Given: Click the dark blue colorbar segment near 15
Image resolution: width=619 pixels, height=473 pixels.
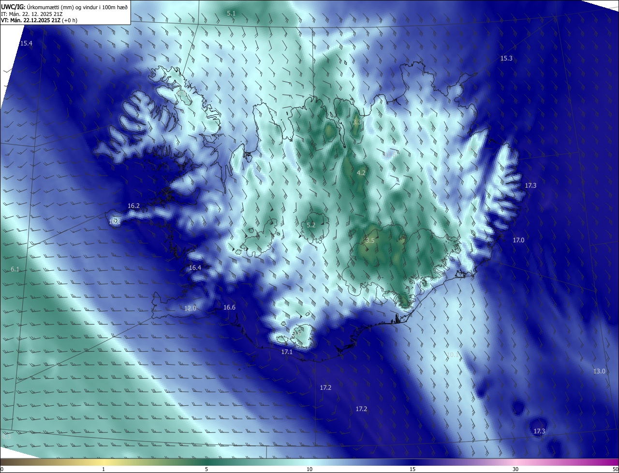Looking at the screenshot, I should pyautogui.click(x=413, y=462).
